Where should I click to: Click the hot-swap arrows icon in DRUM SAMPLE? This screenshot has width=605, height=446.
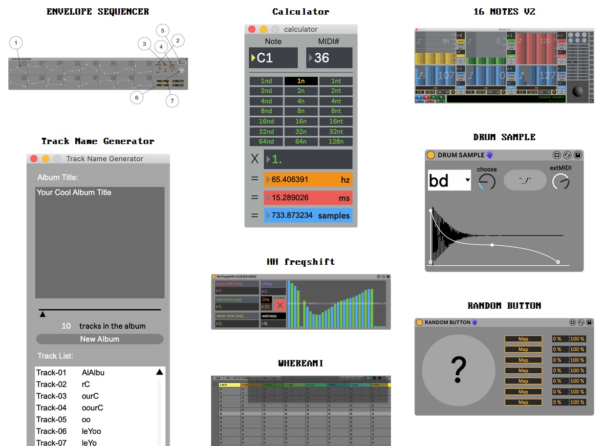[x=567, y=155]
